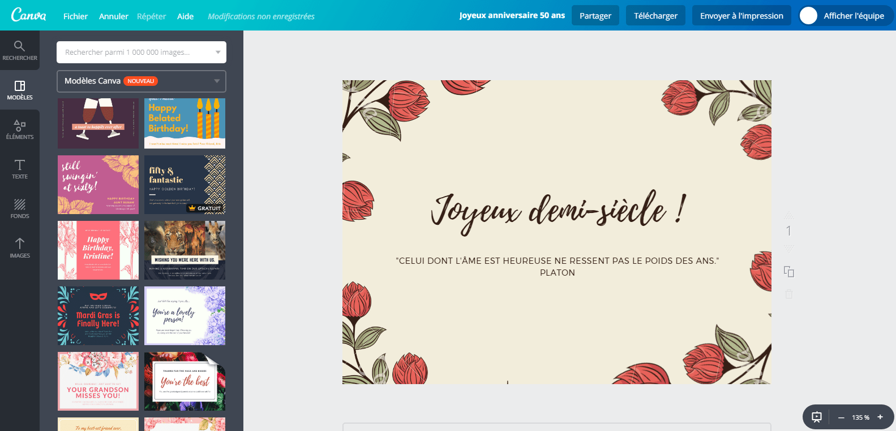896x431 pixels.
Task: Click the duplicate page icon
Action: point(788,272)
